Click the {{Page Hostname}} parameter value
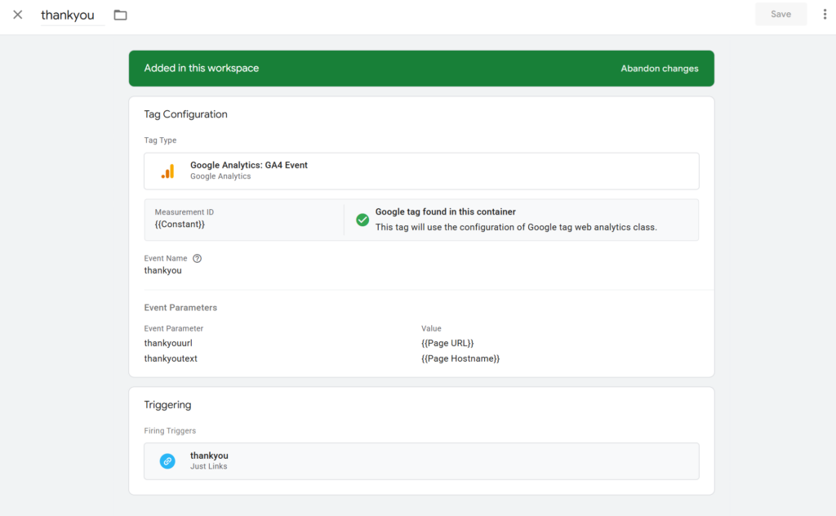Image resolution: width=836 pixels, height=516 pixels. tap(460, 358)
